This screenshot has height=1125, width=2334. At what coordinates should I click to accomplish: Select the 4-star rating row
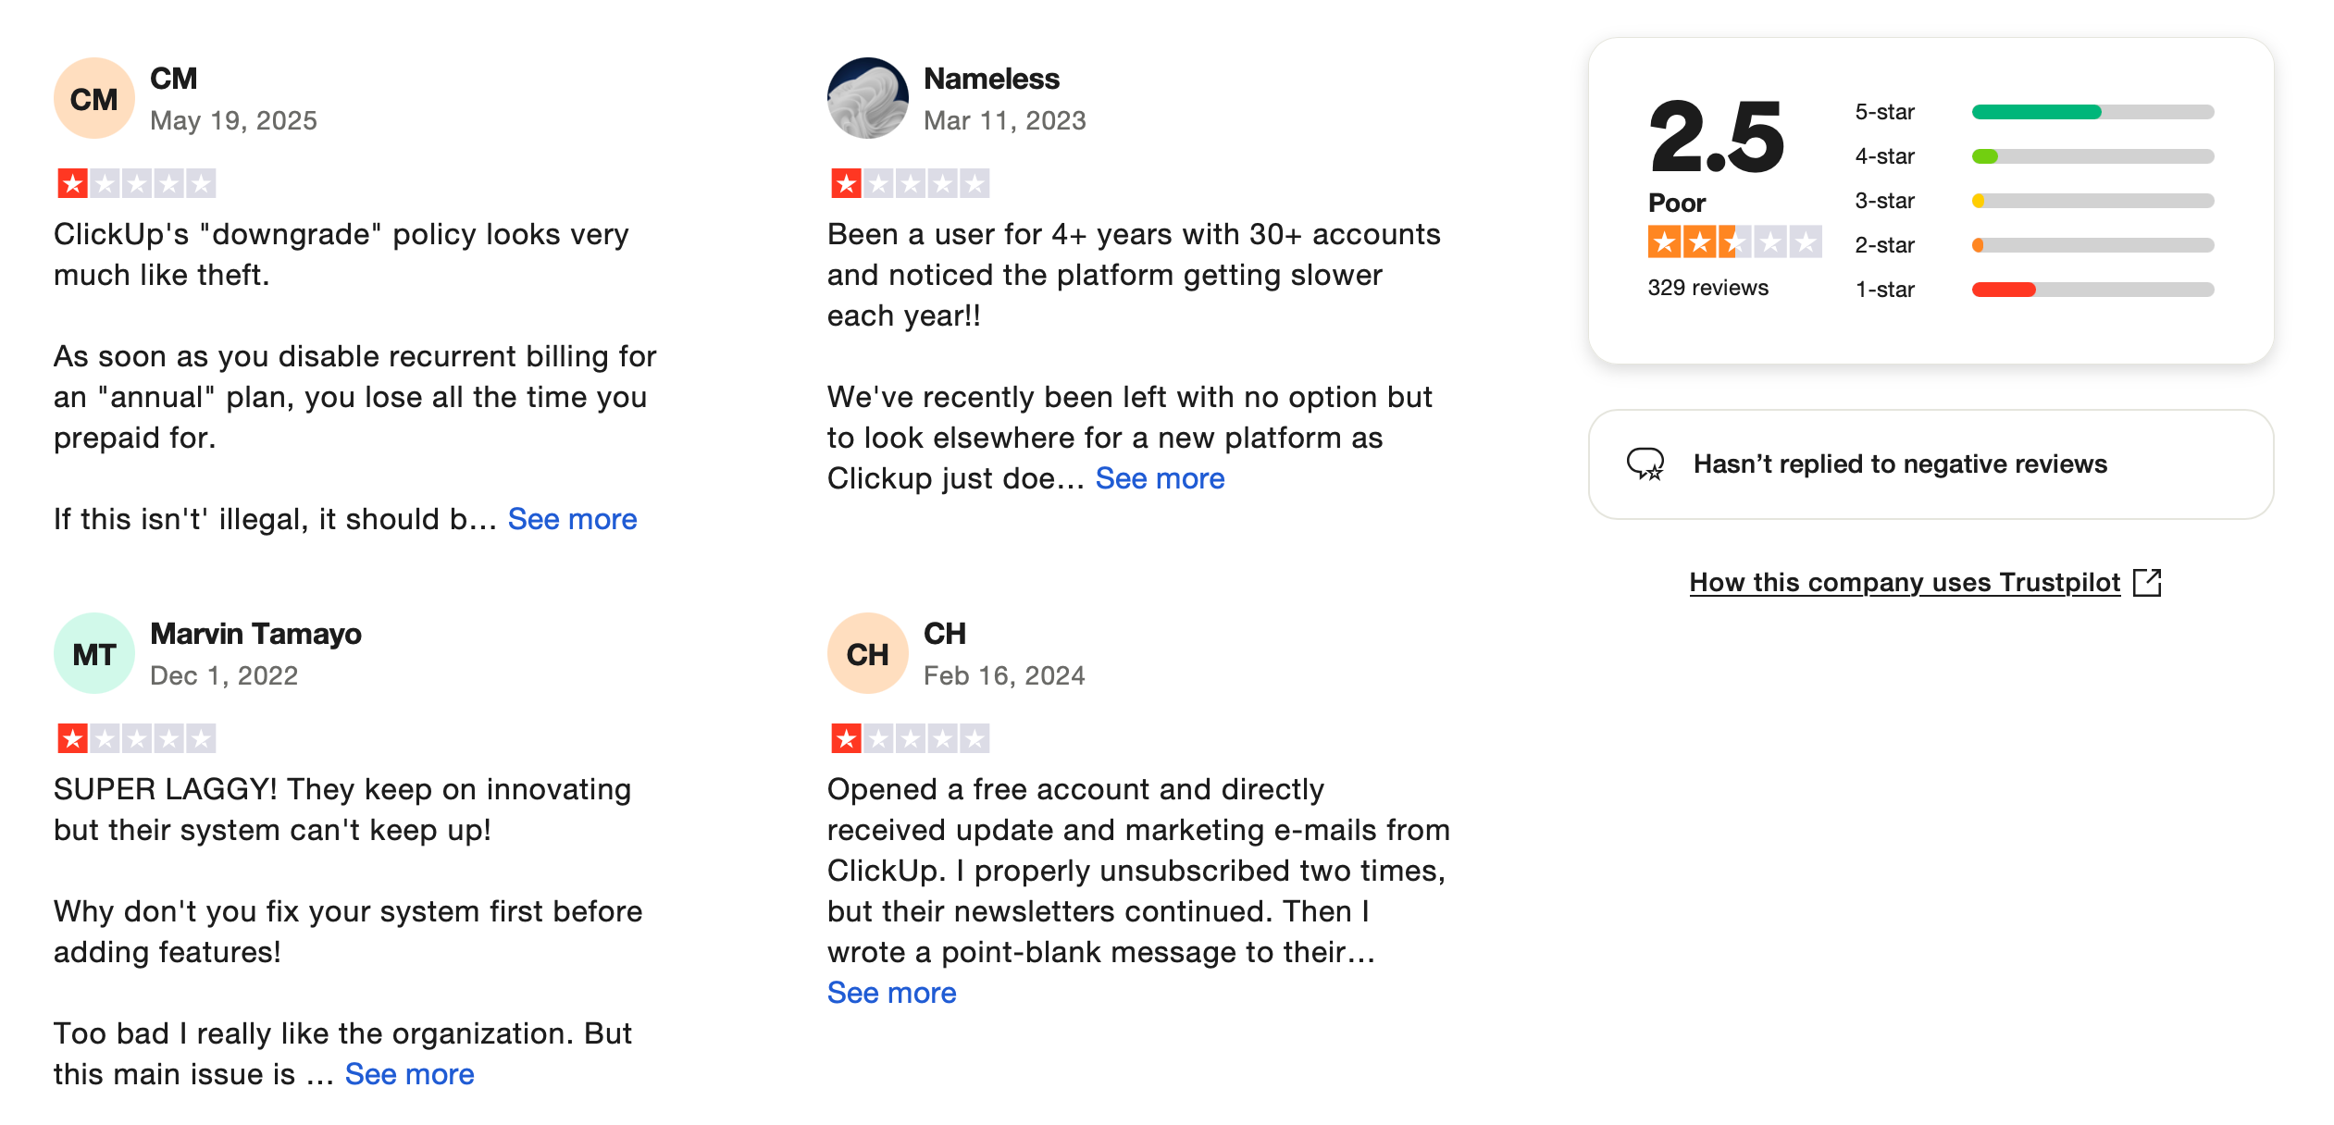2034,156
